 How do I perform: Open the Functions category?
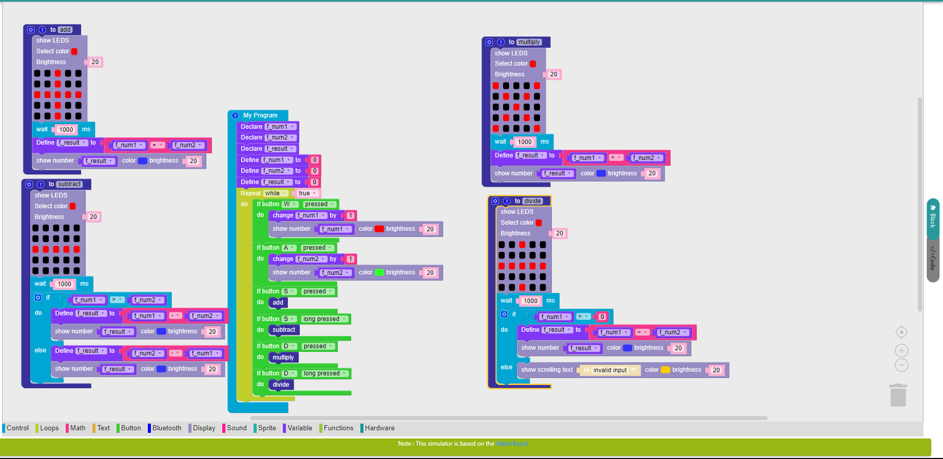tap(338, 428)
